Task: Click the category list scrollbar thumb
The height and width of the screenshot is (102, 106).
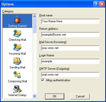Action: coord(35,26)
